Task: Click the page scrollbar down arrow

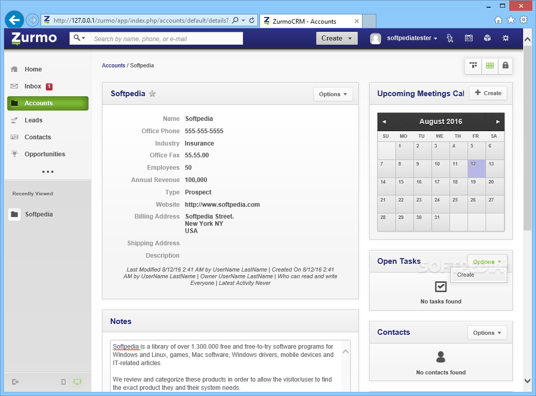Action: [x=527, y=381]
